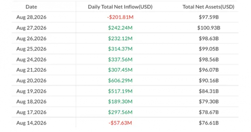Select the Aug 17,2026 date cell
Image resolution: width=251 pixels, height=132 pixels.
click(x=31, y=112)
